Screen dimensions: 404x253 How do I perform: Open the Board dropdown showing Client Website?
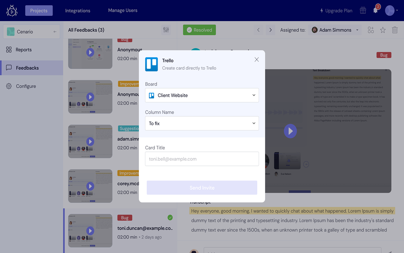point(202,95)
